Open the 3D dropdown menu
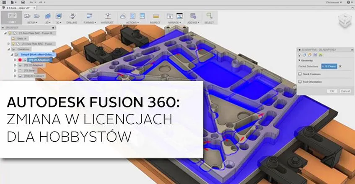The height and width of the screenshot is (184, 355). pyautogui.click(x=59, y=23)
